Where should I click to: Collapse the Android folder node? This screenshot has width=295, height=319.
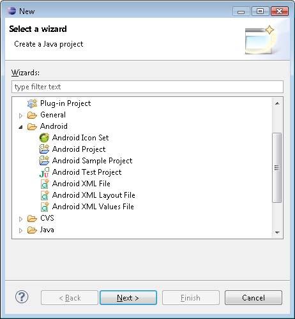coord(20,127)
